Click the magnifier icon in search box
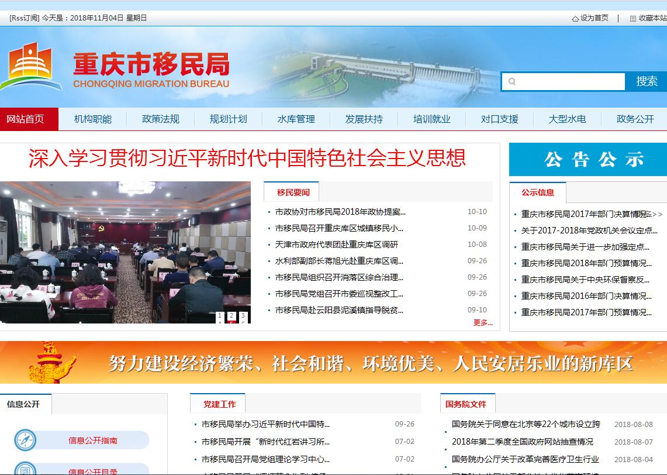This screenshot has width=667, height=475. pos(512,82)
